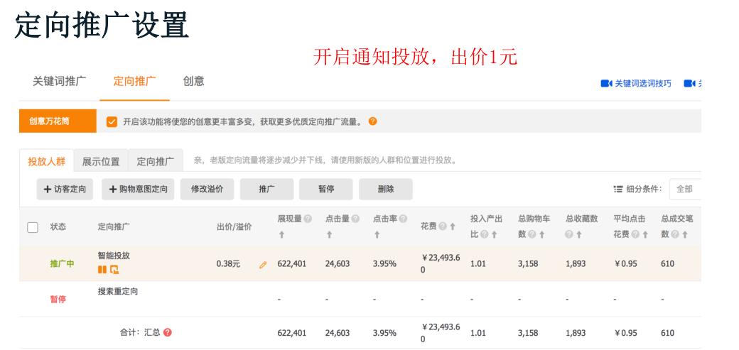739x350 pixels.
Task: Click 24,603 in the 合计 row
Action: [338, 332]
